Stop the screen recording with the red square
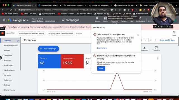 coord(3,33)
